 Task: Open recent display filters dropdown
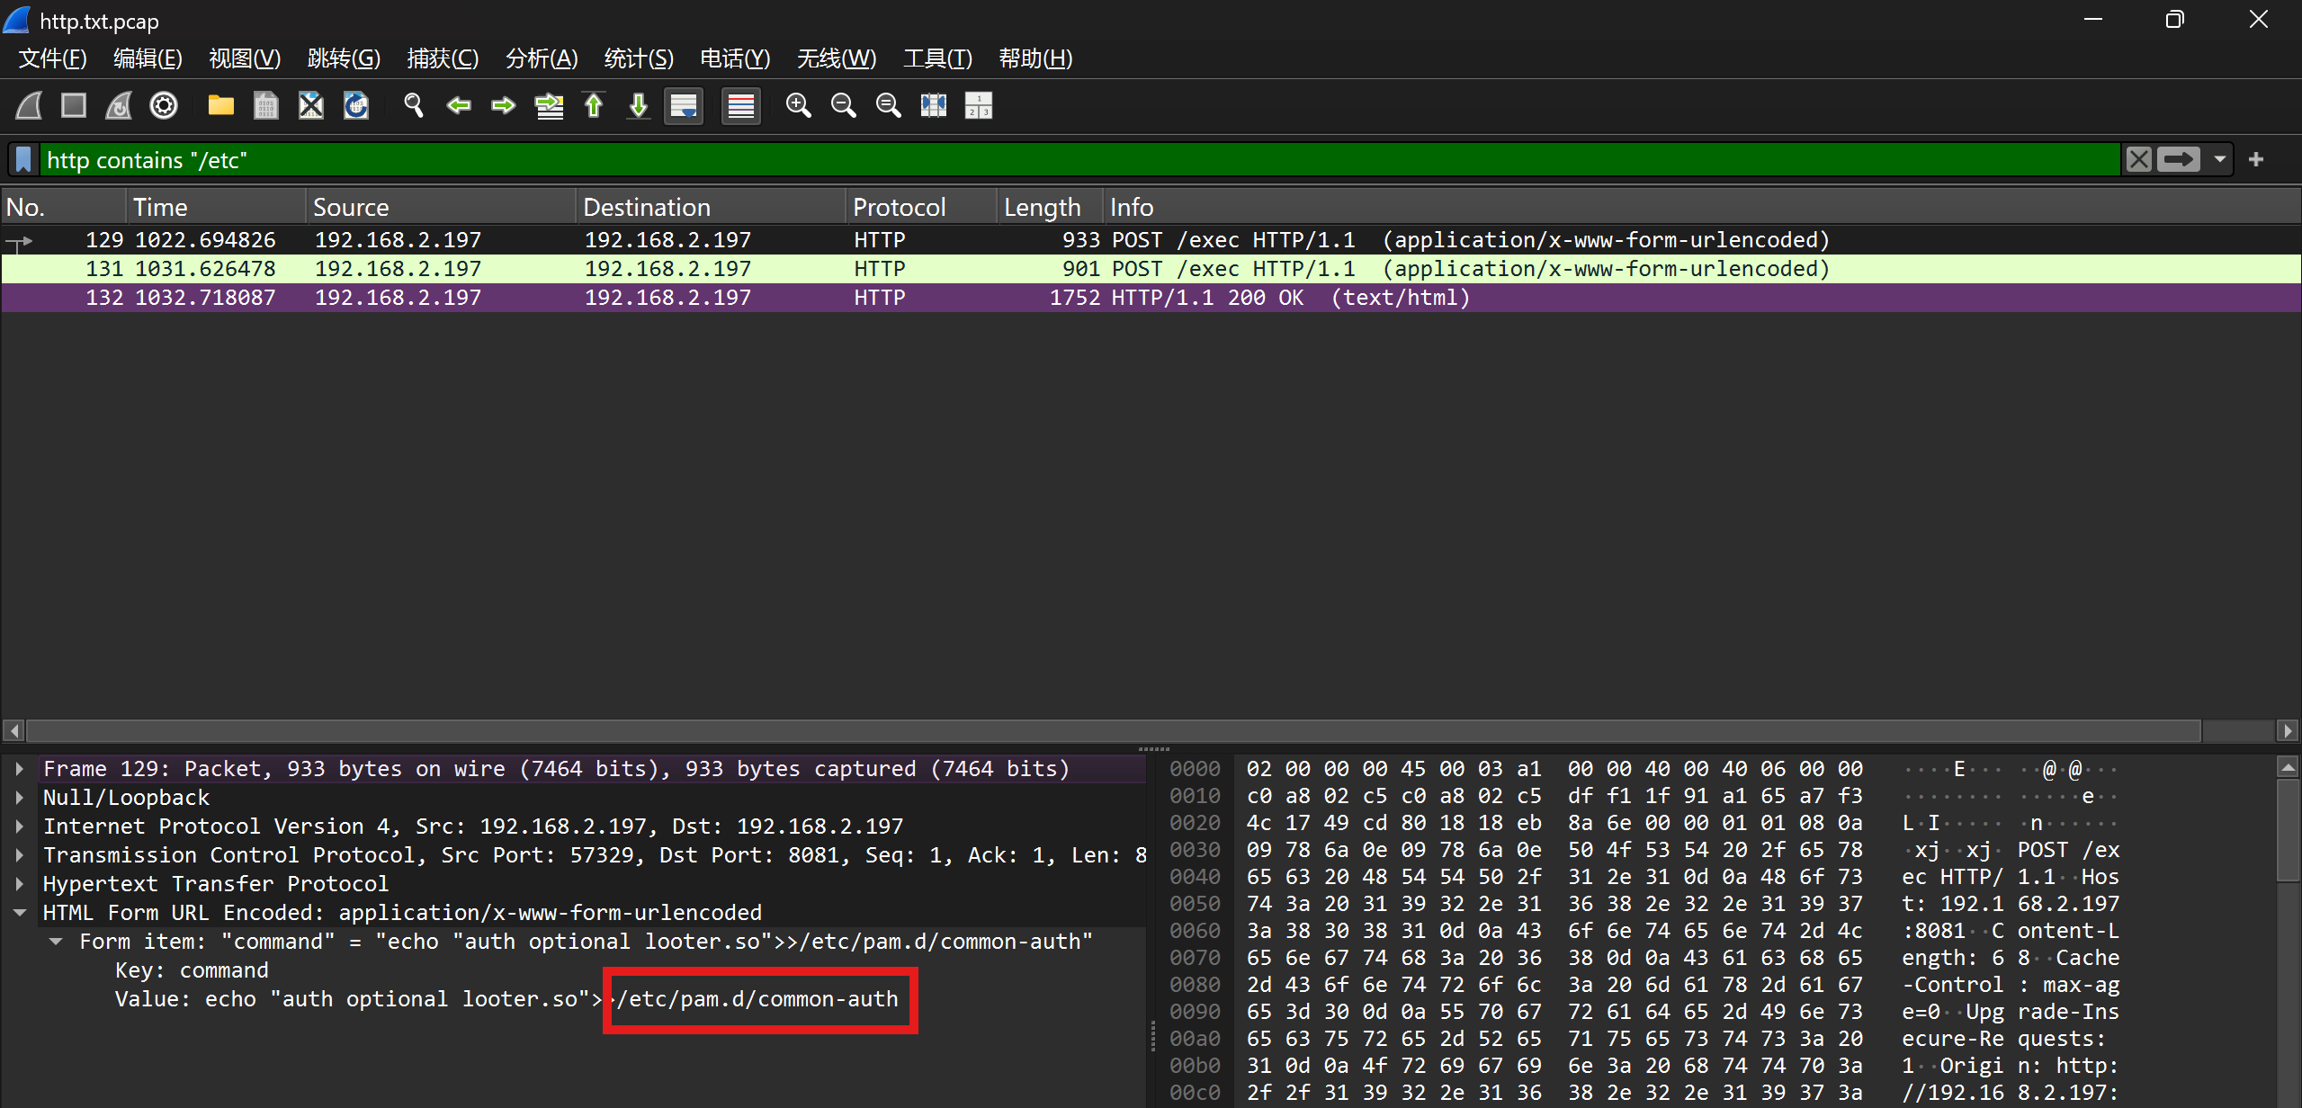(2220, 160)
